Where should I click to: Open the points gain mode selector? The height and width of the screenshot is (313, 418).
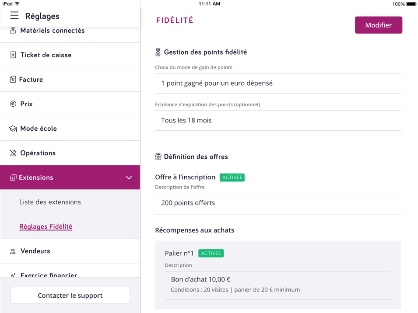[277, 83]
